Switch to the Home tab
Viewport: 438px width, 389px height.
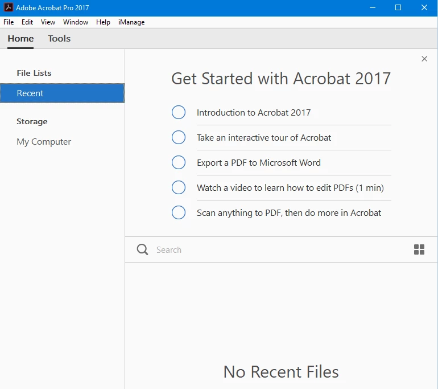click(20, 39)
